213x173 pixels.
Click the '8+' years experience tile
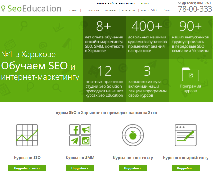pos(104,37)
